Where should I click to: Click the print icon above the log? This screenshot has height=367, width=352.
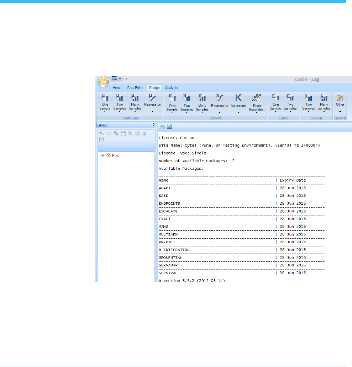[162, 127]
